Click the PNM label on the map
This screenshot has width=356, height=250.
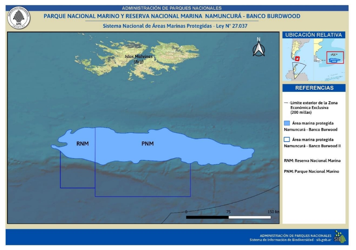(x=148, y=143)
